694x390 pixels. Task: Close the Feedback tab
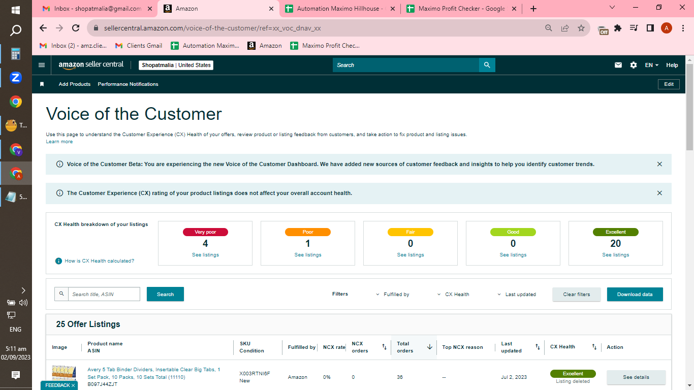(x=73, y=385)
